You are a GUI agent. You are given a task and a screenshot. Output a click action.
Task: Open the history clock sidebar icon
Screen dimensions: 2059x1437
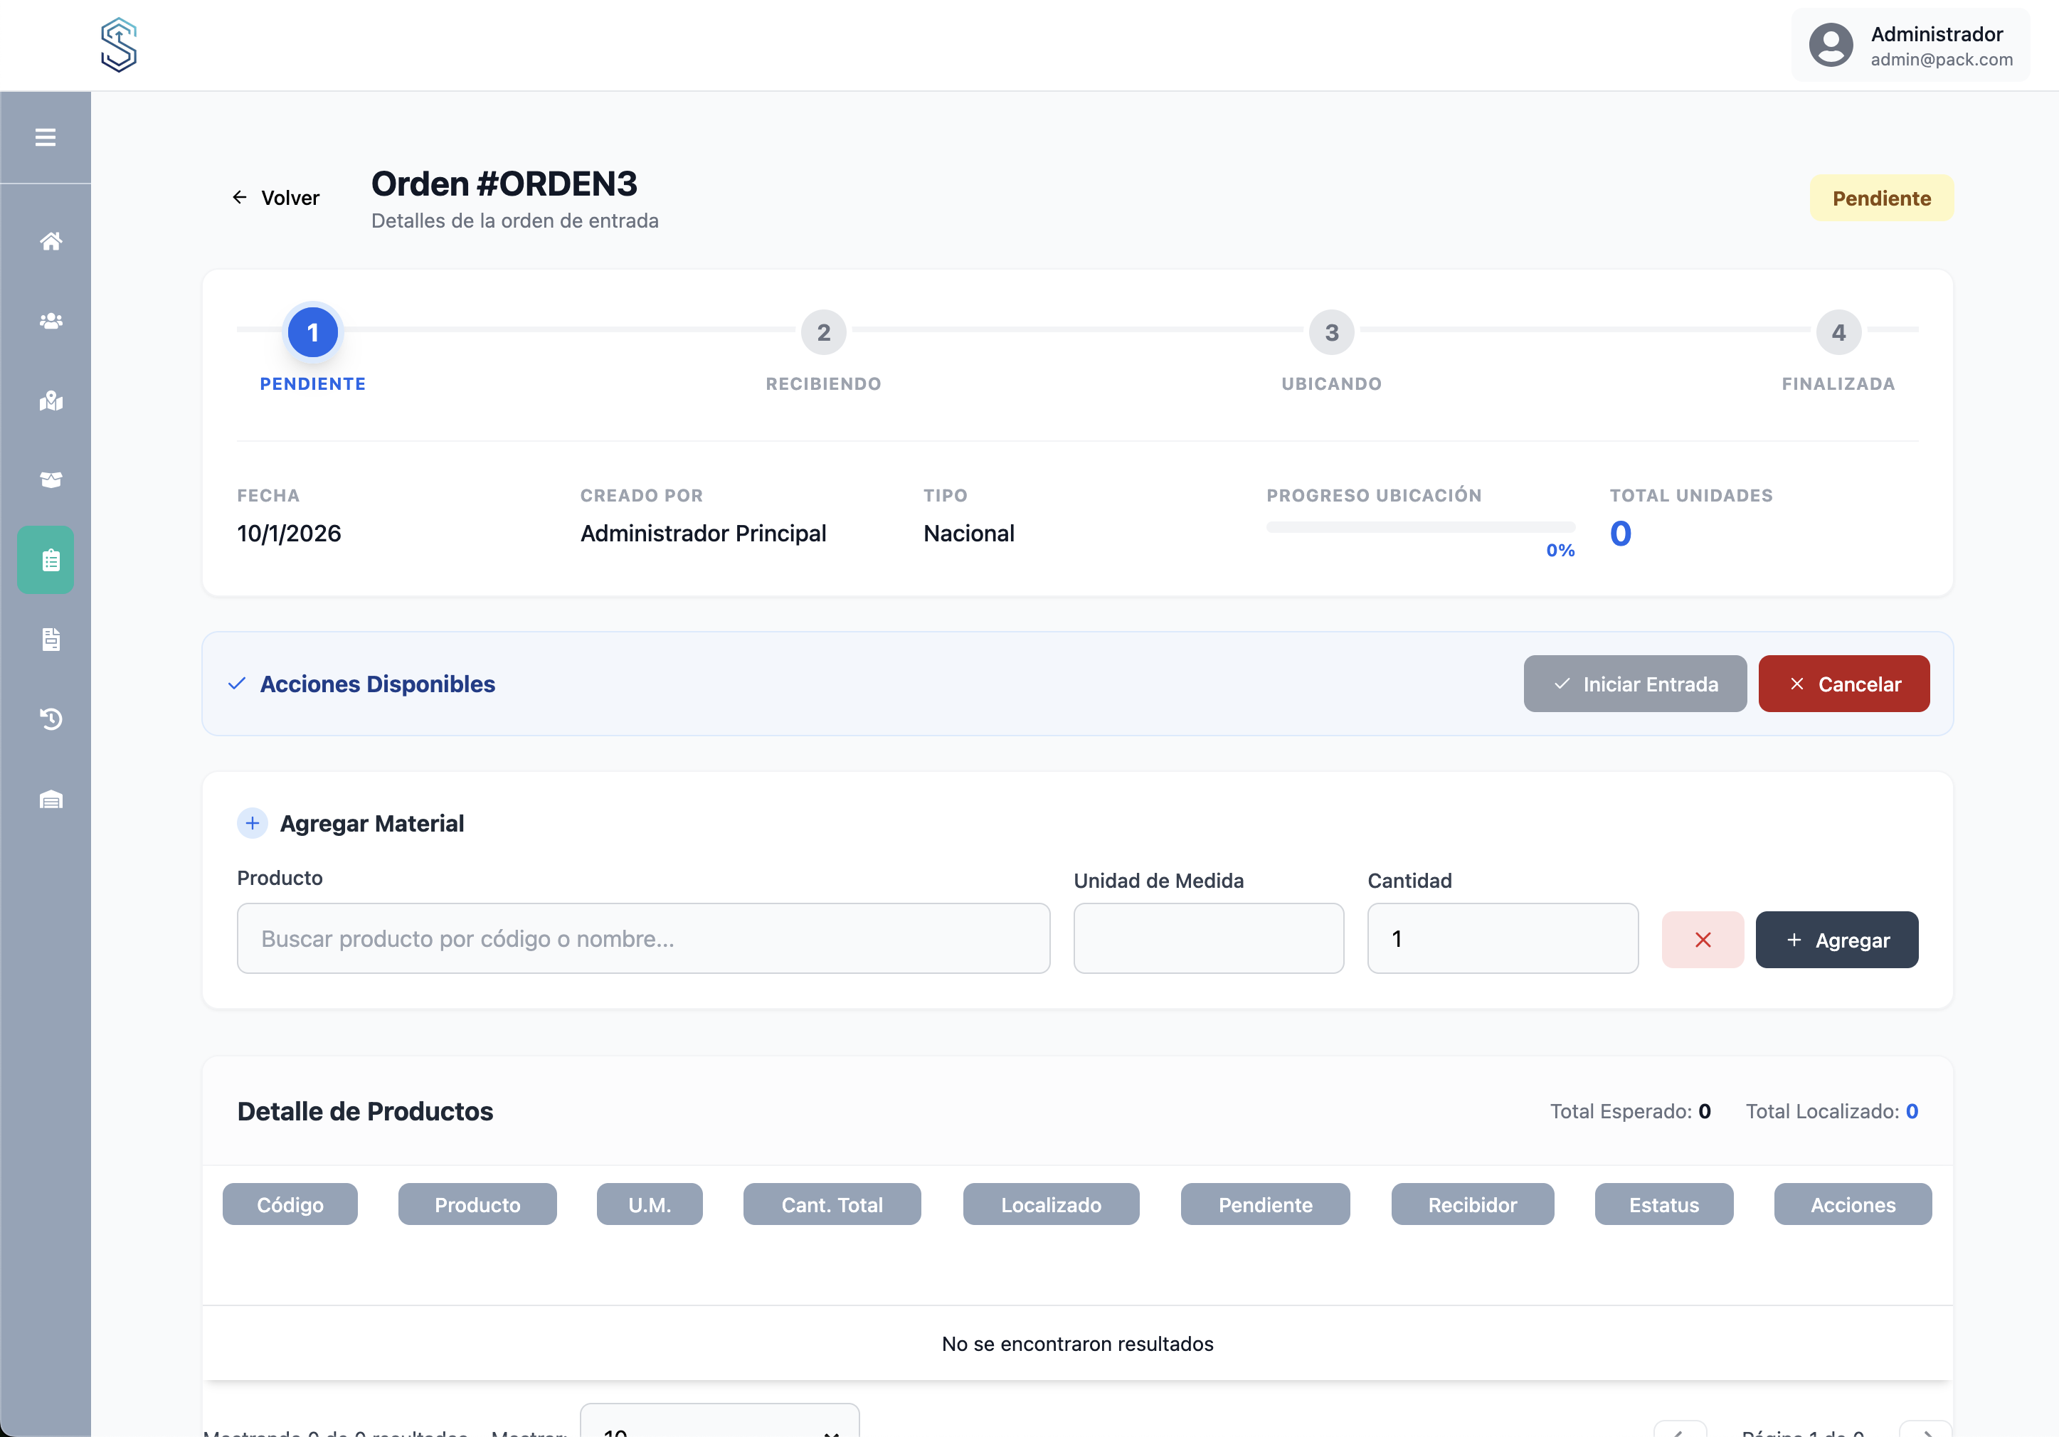point(51,719)
